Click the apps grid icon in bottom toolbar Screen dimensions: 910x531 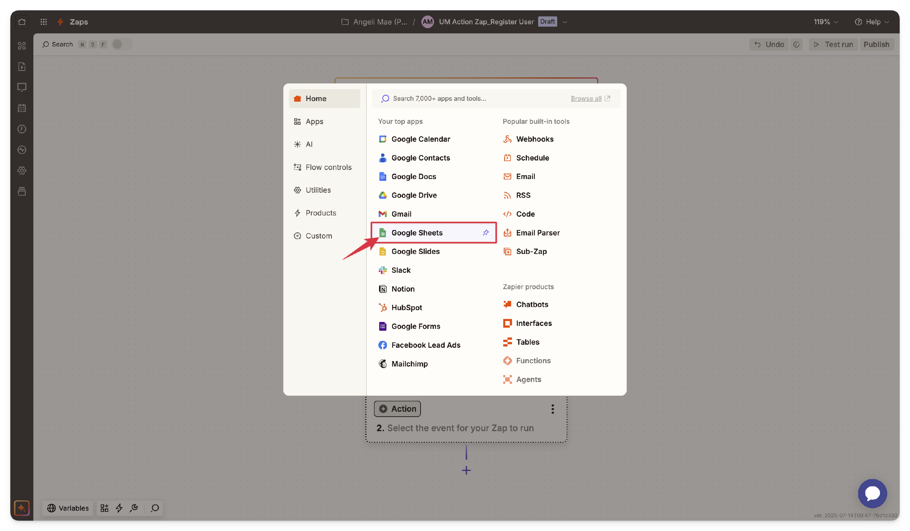[104, 508]
